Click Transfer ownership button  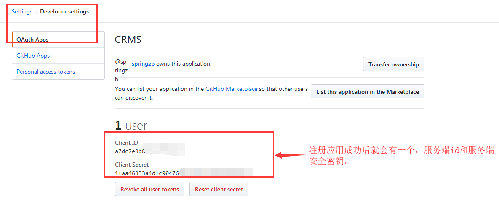point(394,64)
